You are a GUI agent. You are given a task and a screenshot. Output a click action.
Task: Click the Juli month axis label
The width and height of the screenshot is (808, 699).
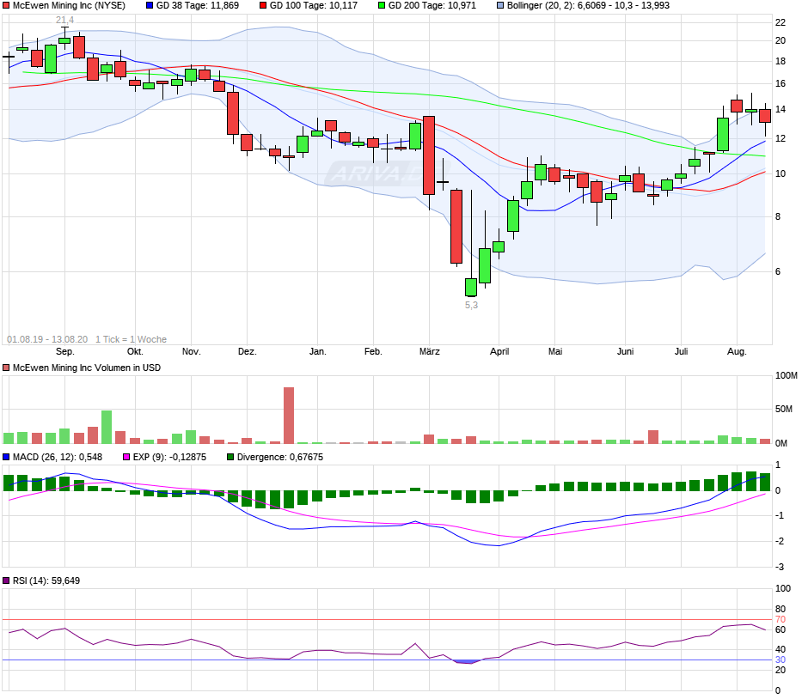[681, 351]
